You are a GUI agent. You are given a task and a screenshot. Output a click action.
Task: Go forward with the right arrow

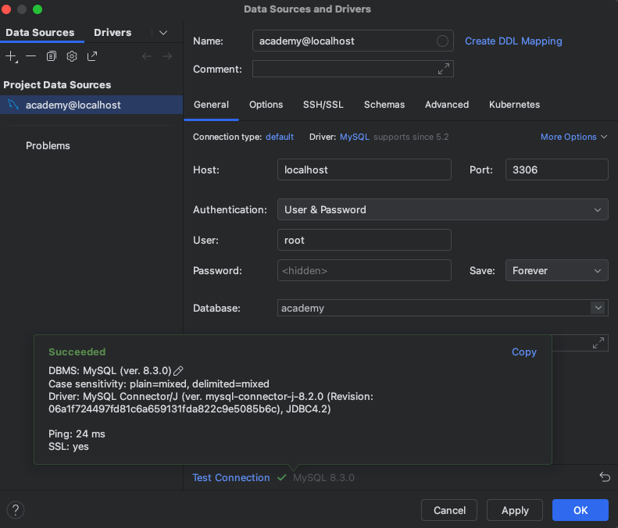[x=167, y=56]
